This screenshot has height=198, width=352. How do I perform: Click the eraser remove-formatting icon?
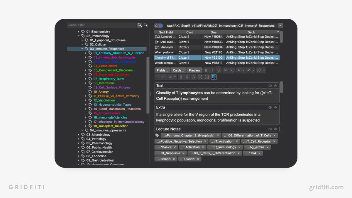(258, 70)
